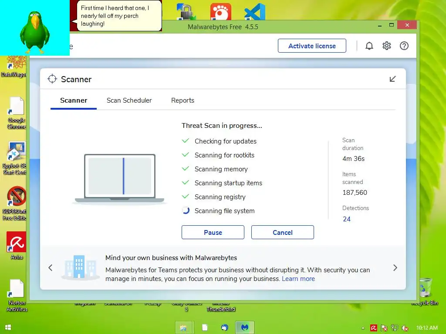Image resolution: width=446 pixels, height=334 pixels.
Task: Click the Avira tray icon
Action: click(373, 328)
